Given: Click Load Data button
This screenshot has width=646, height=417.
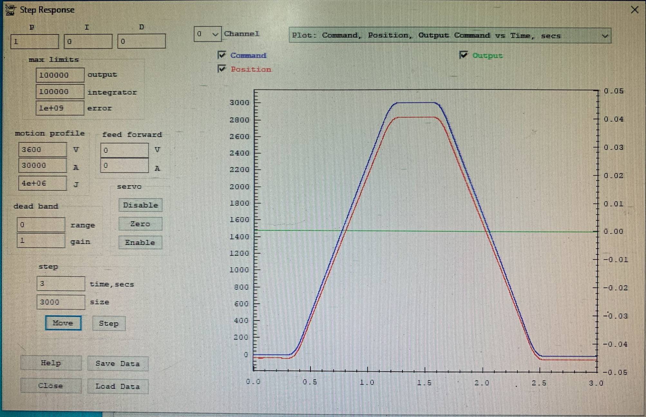Looking at the screenshot, I should pos(118,386).
